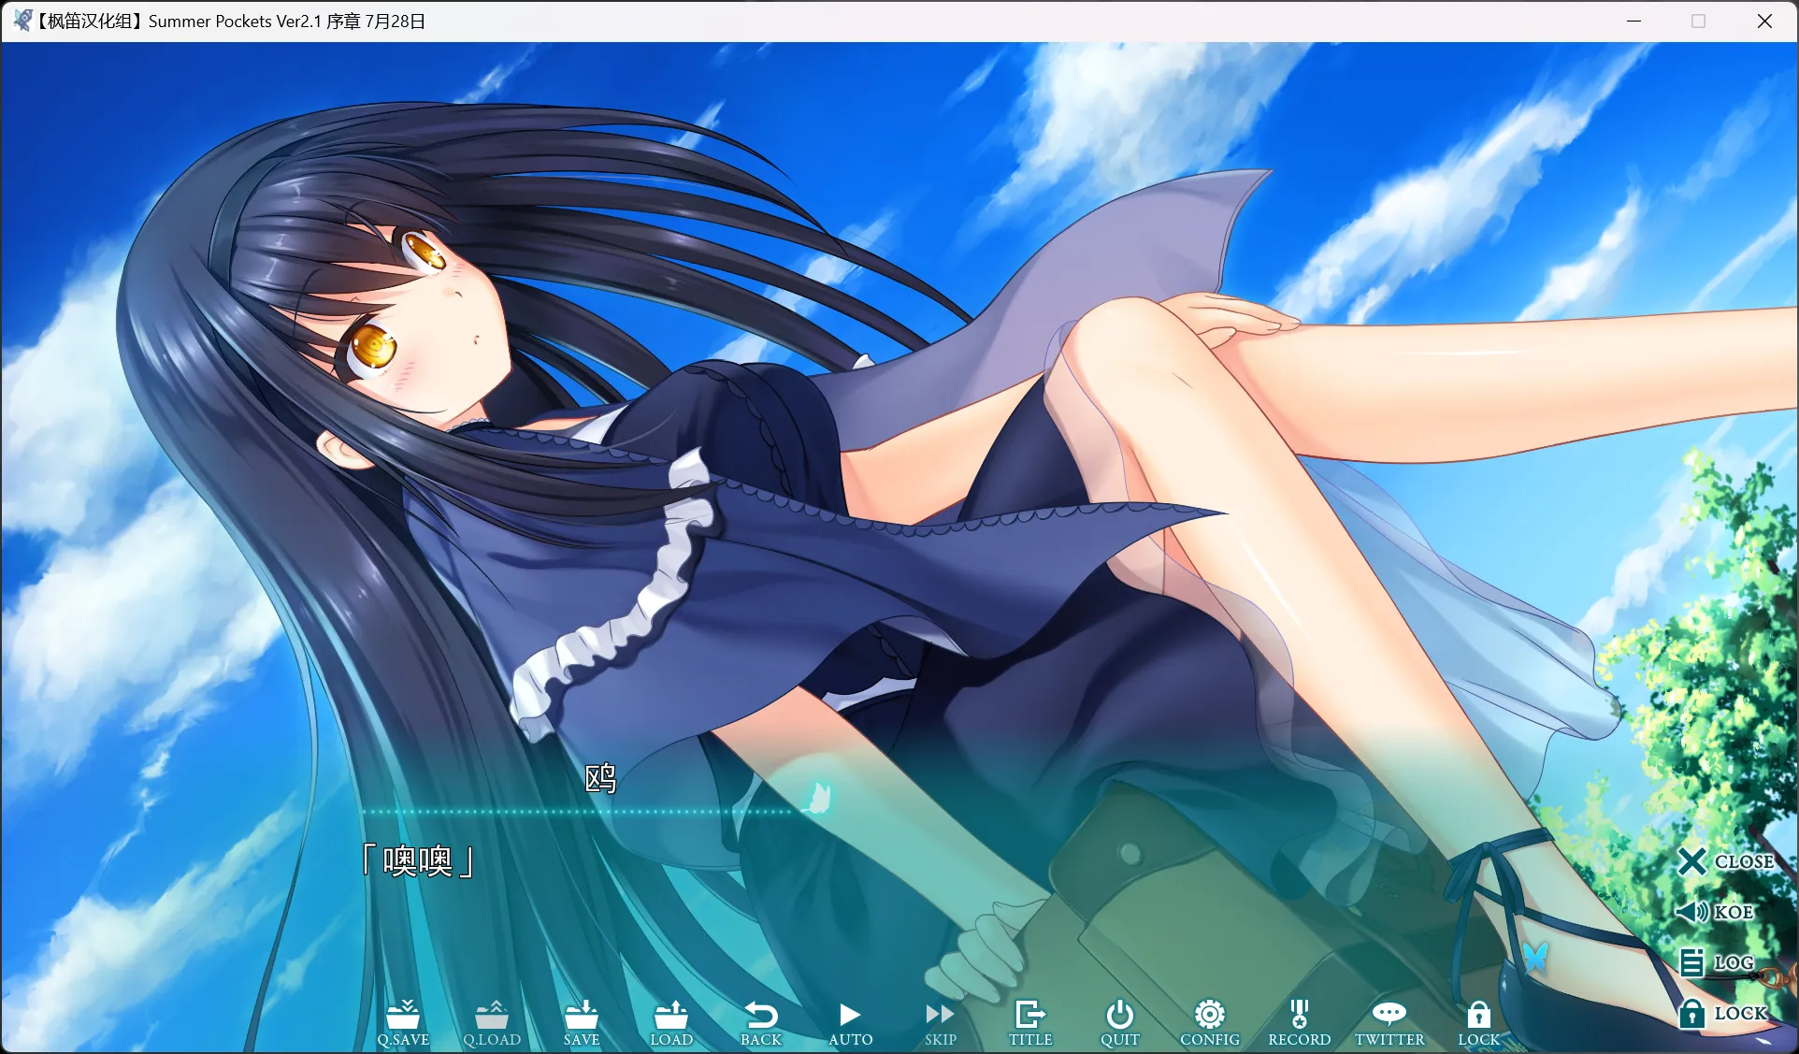Click the Q.SAVE quick save icon
1799x1054 pixels.
(403, 1021)
